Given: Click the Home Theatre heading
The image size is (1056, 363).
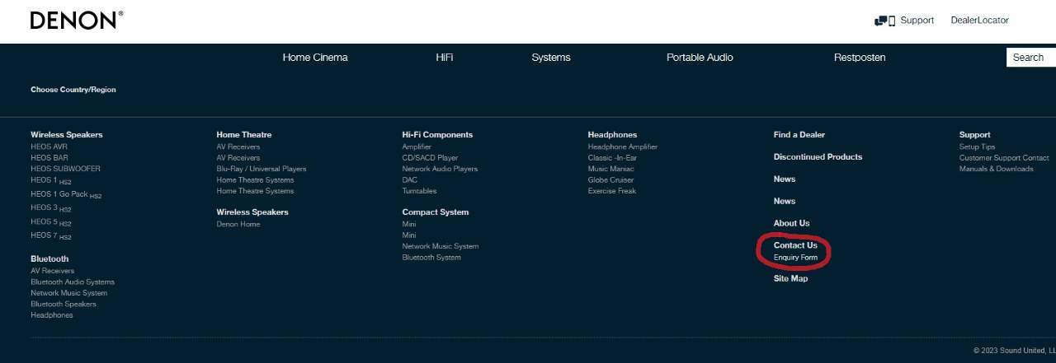Looking at the screenshot, I should point(243,135).
